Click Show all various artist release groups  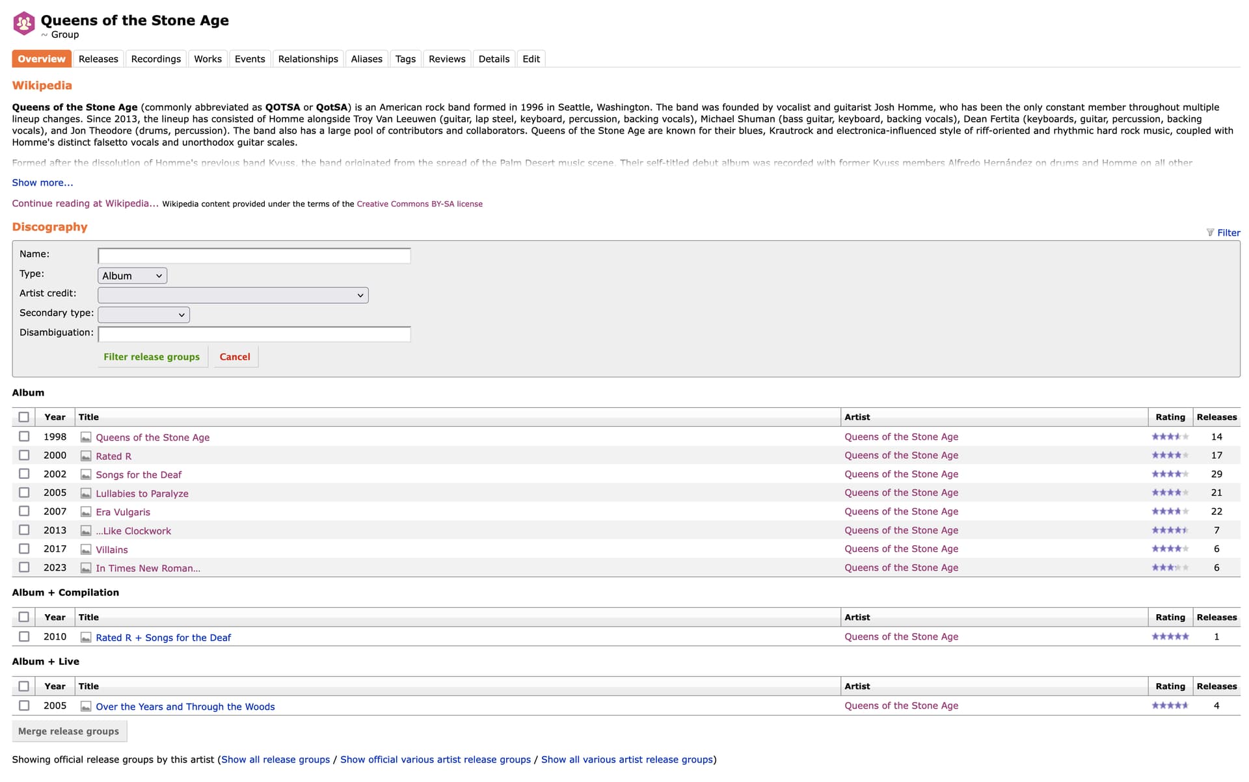[x=627, y=759]
